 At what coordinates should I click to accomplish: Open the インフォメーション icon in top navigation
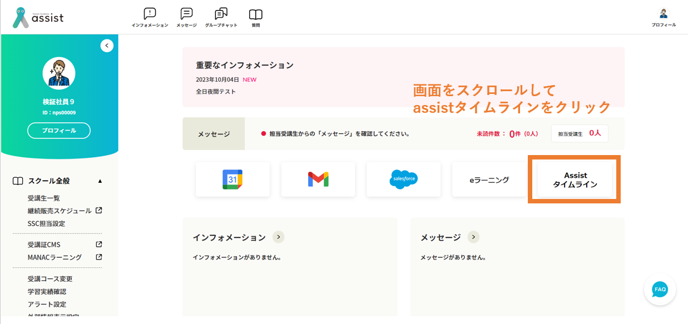pyautogui.click(x=150, y=15)
